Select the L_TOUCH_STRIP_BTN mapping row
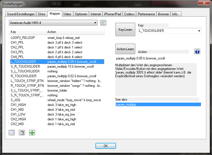 click(57, 81)
